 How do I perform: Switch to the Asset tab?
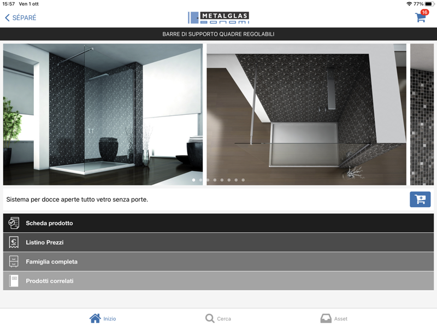(x=340, y=319)
